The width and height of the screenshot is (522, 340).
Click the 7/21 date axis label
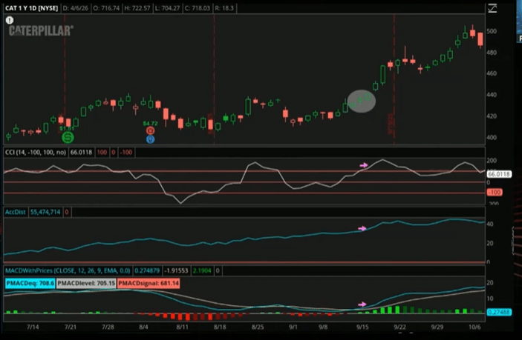click(x=71, y=327)
